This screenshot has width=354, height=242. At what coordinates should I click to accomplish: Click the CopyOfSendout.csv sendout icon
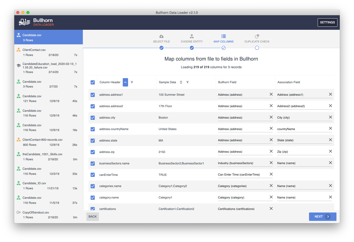point(19,212)
